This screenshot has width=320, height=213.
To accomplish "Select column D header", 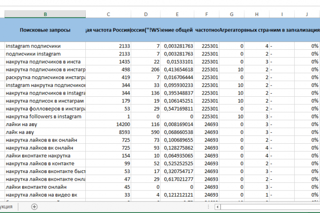I will click(146, 14).
